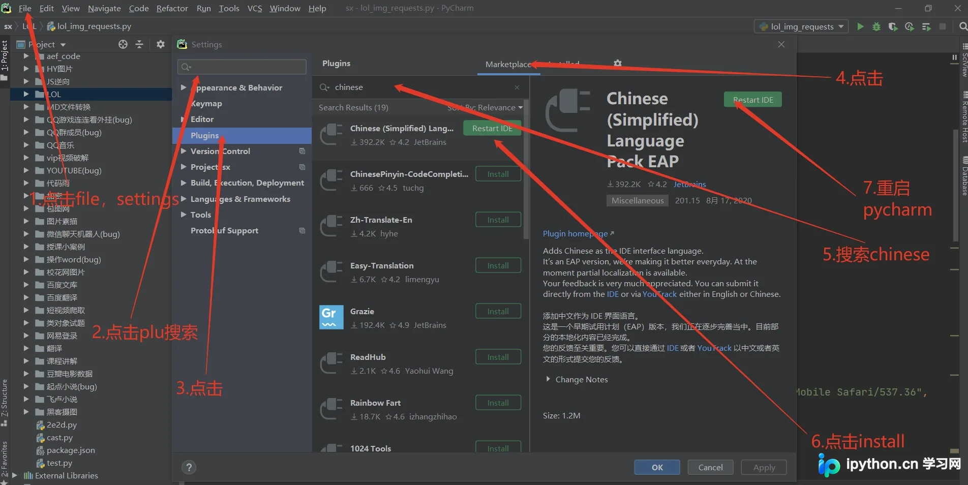Screen dimensions: 968x485
Task: Open the Refactor menu
Action: coord(172,8)
